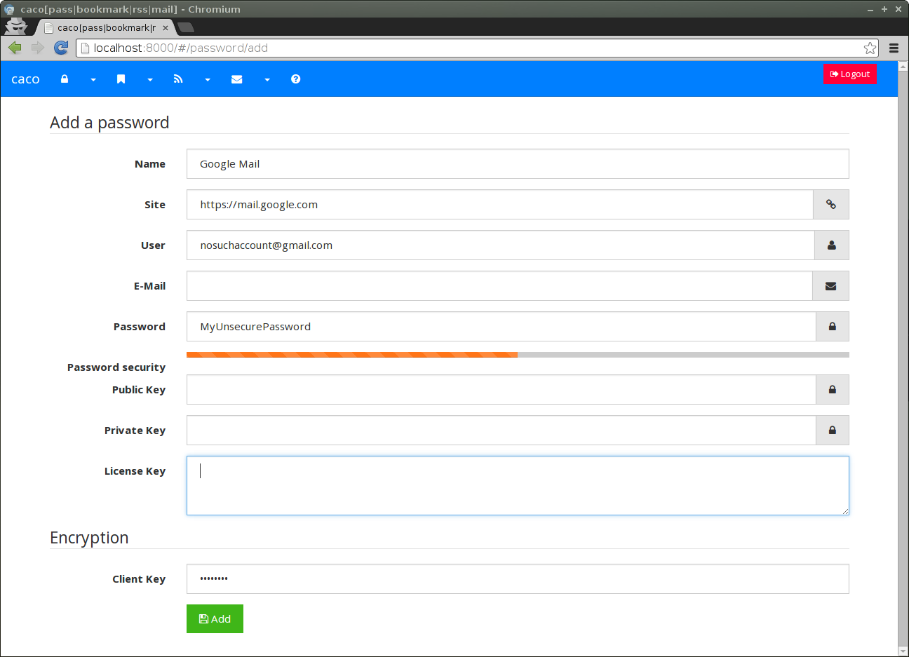
Task: Open the bookmarks icon in navbar
Action: [121, 79]
